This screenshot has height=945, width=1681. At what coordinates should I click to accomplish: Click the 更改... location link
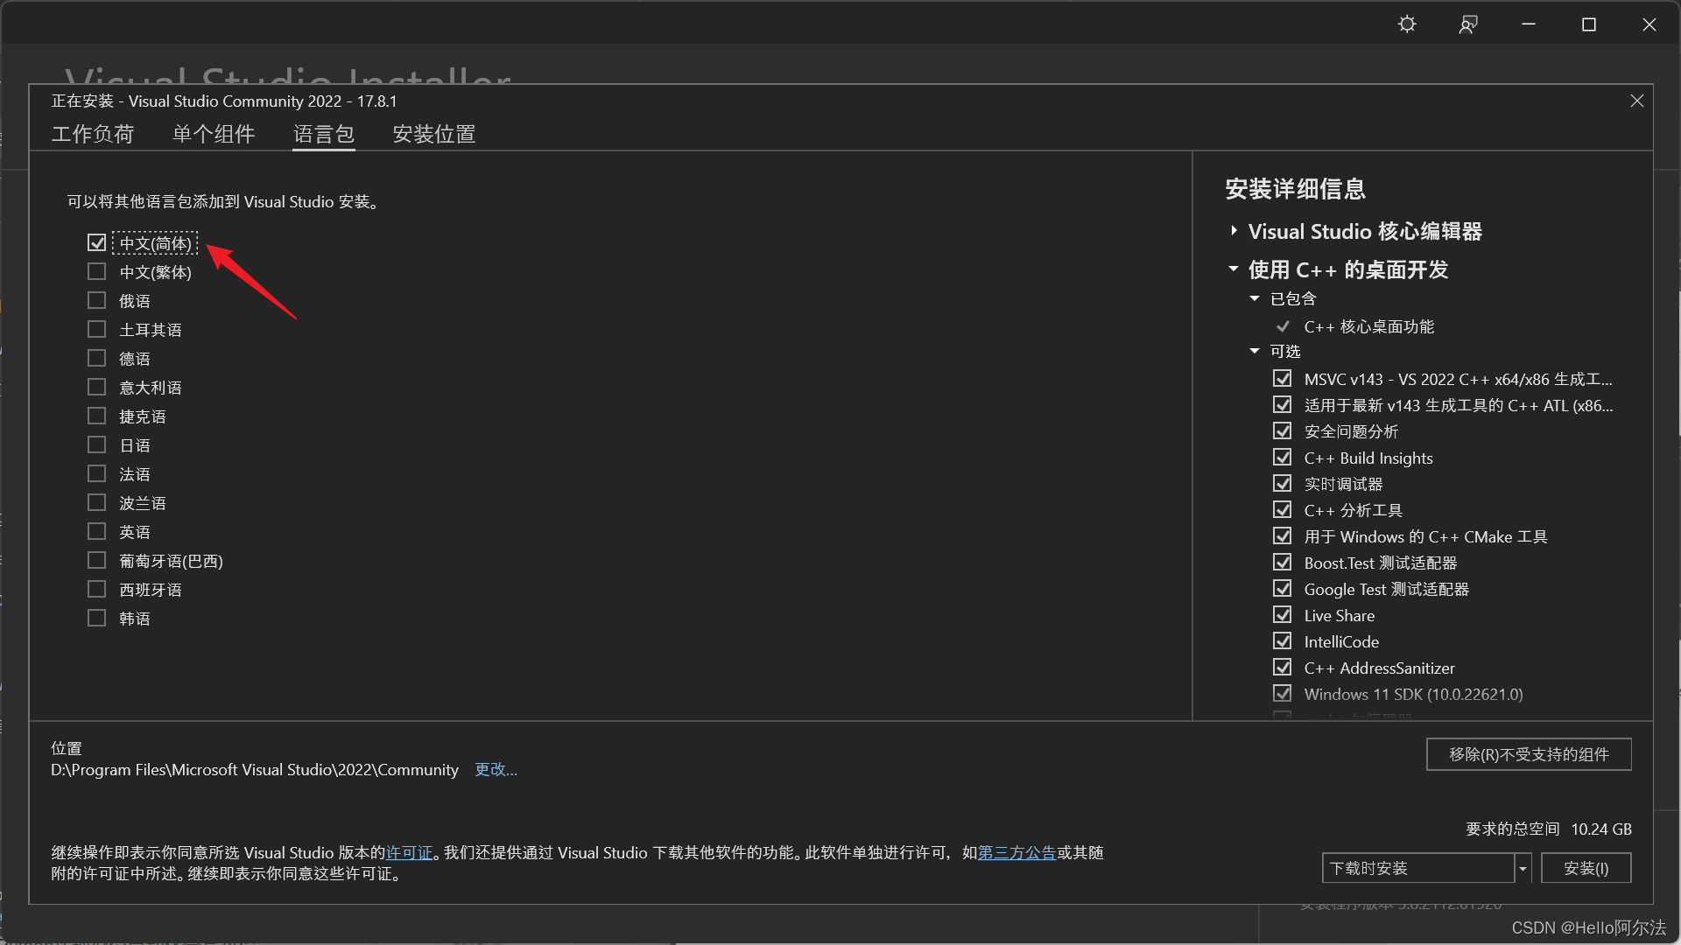tap(496, 769)
